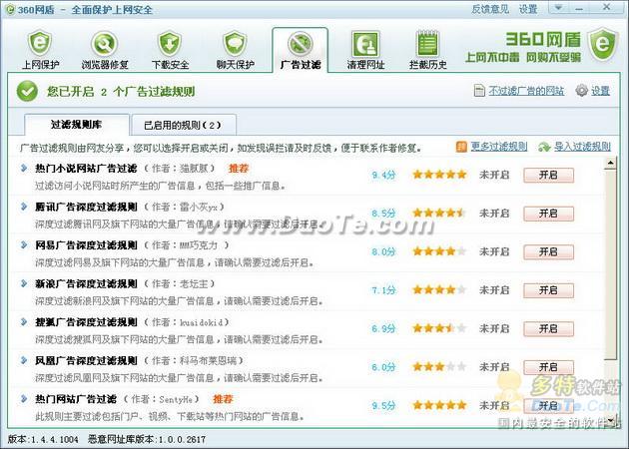Screen dimensions: 629x449
Task: Open the 不过滤广告的网站 link
Action: pos(526,91)
